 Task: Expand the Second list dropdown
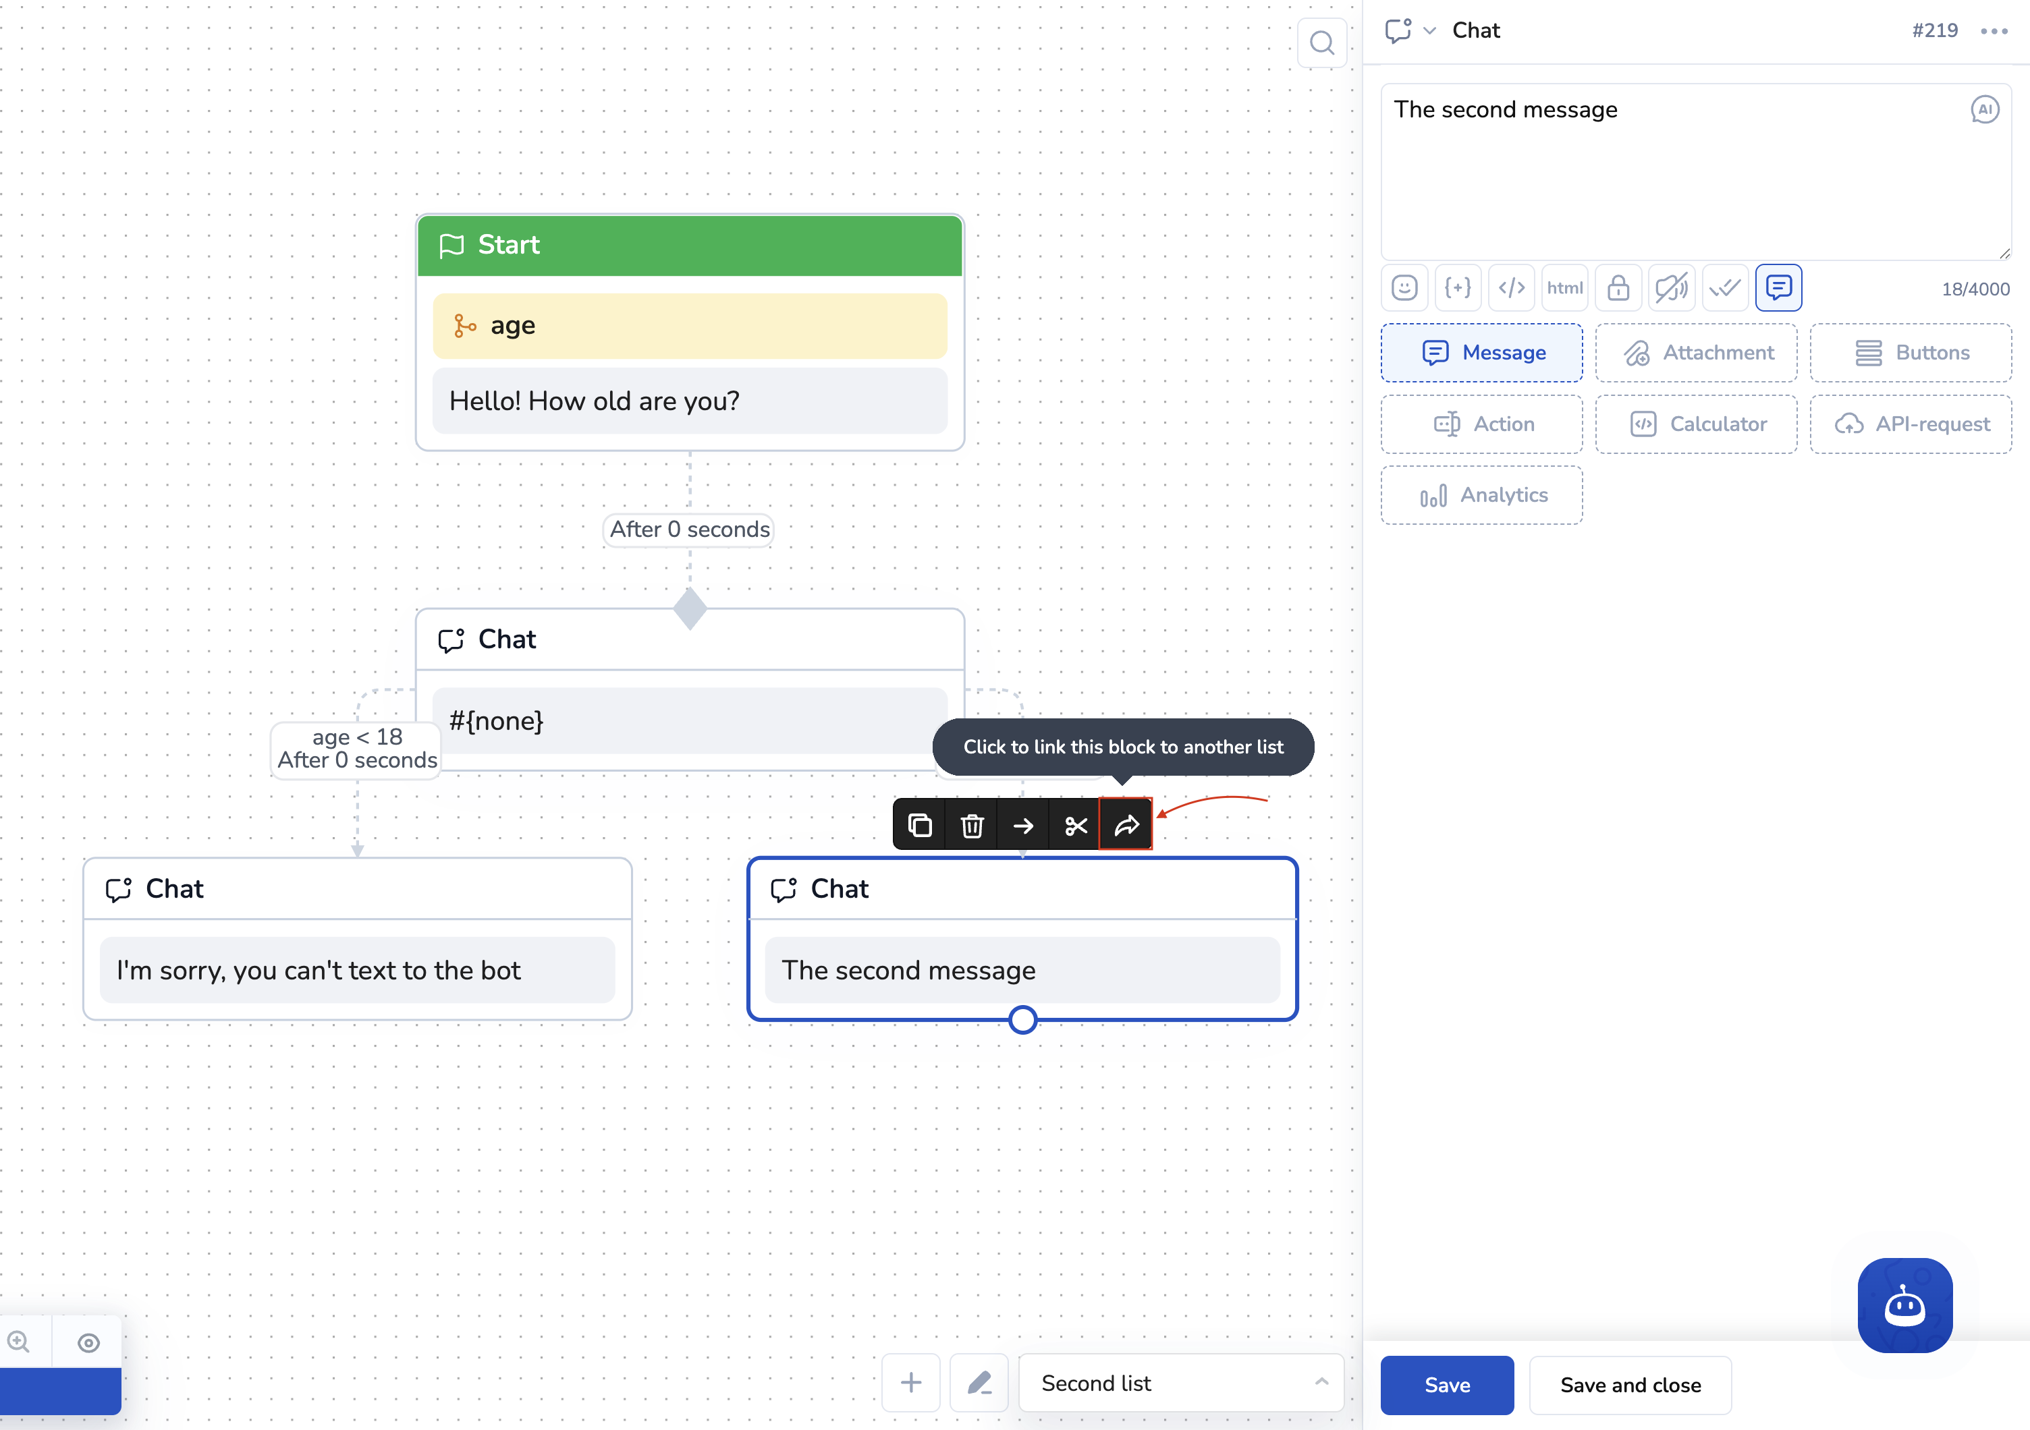(1180, 1383)
